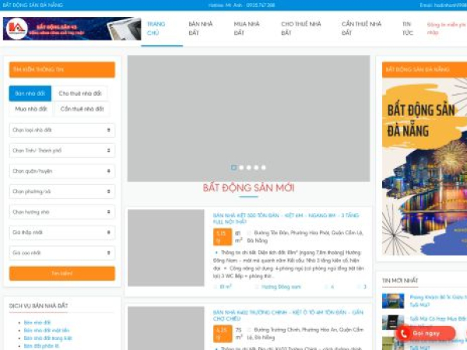The height and width of the screenshot is (350, 467).
Task: Open first news thumbnail in Tin mới nhất
Action: 393,300
